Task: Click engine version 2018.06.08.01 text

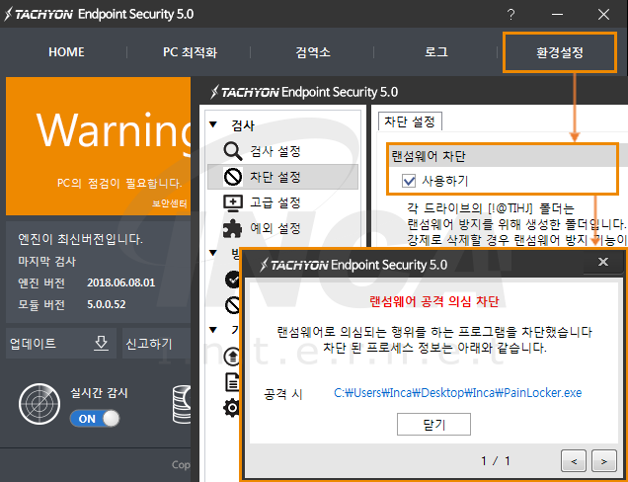Action: click(120, 282)
